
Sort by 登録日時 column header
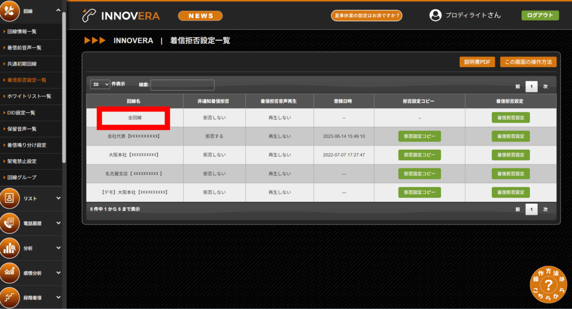pos(344,101)
